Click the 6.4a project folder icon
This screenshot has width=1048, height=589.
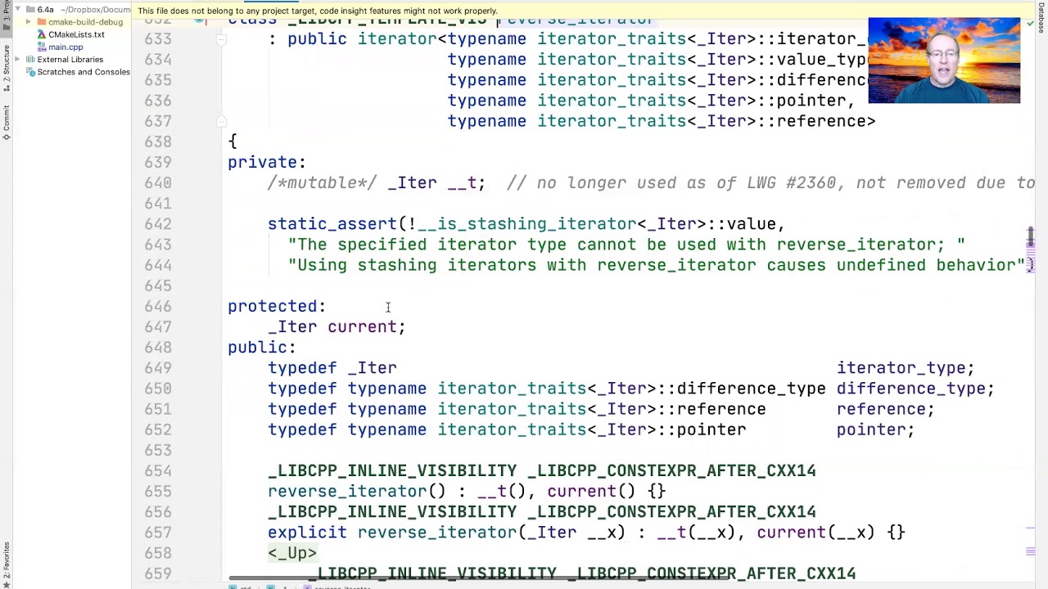[x=30, y=10]
